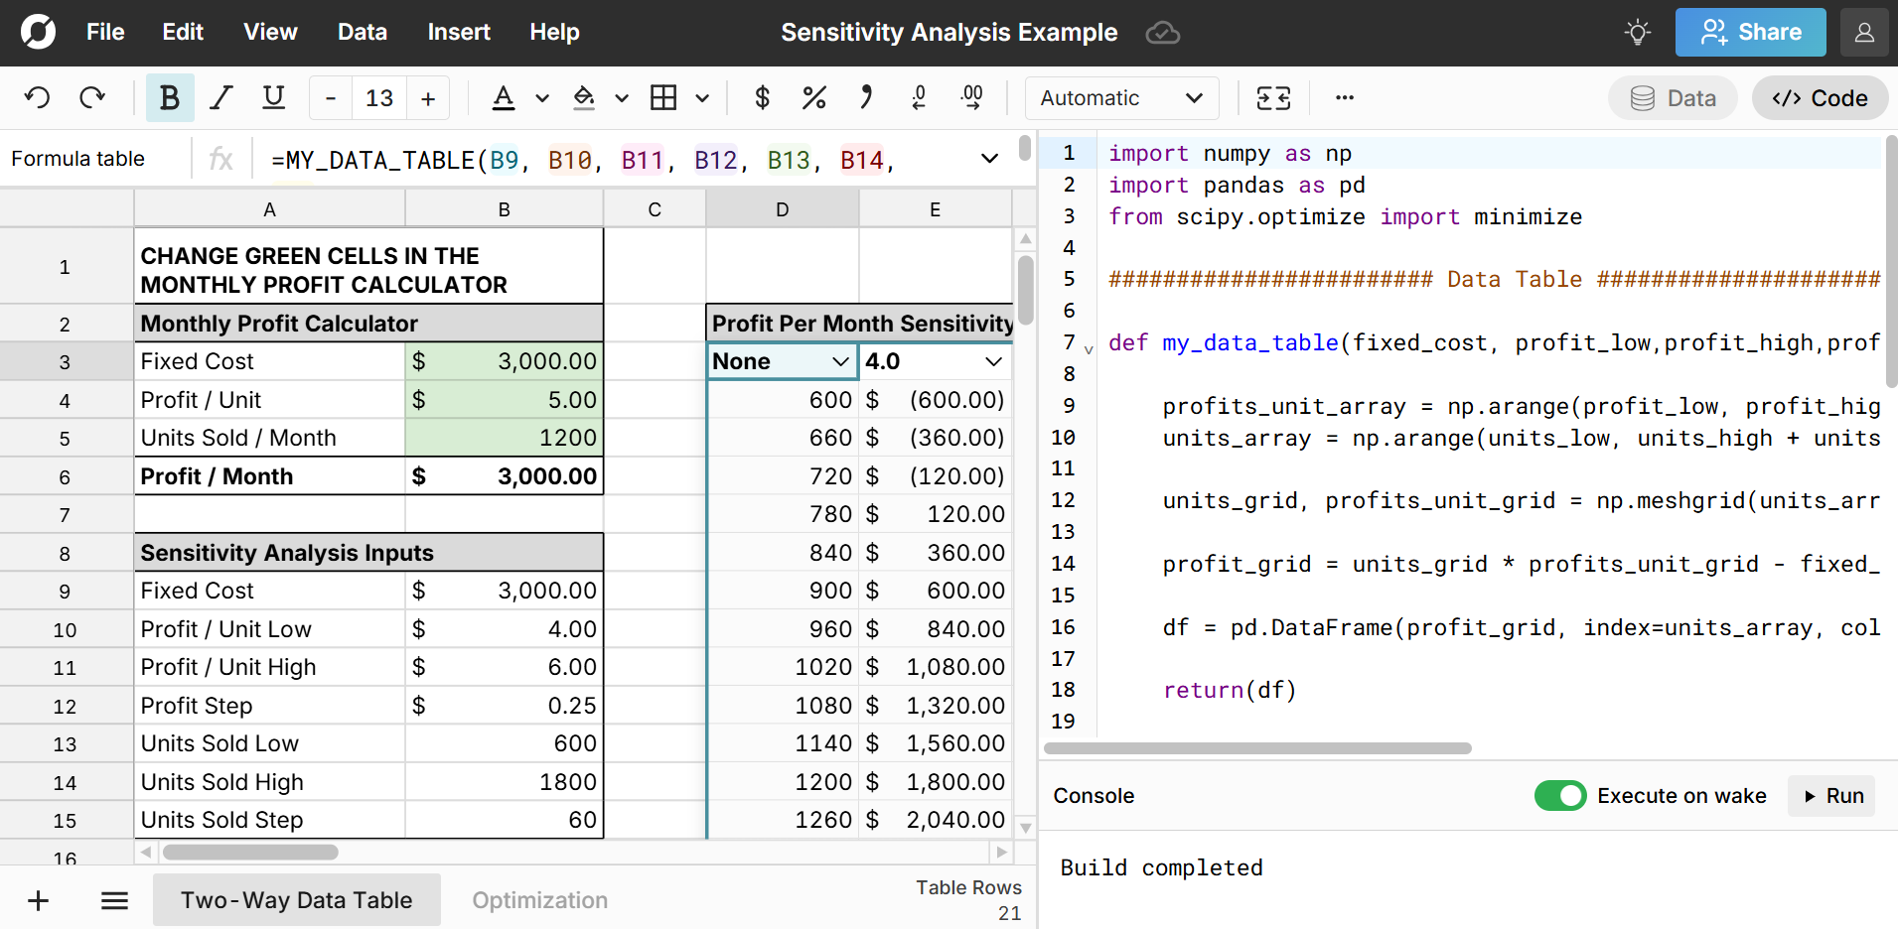Click the lightbulb tips icon
Image resolution: width=1898 pixels, height=929 pixels.
tap(1635, 32)
